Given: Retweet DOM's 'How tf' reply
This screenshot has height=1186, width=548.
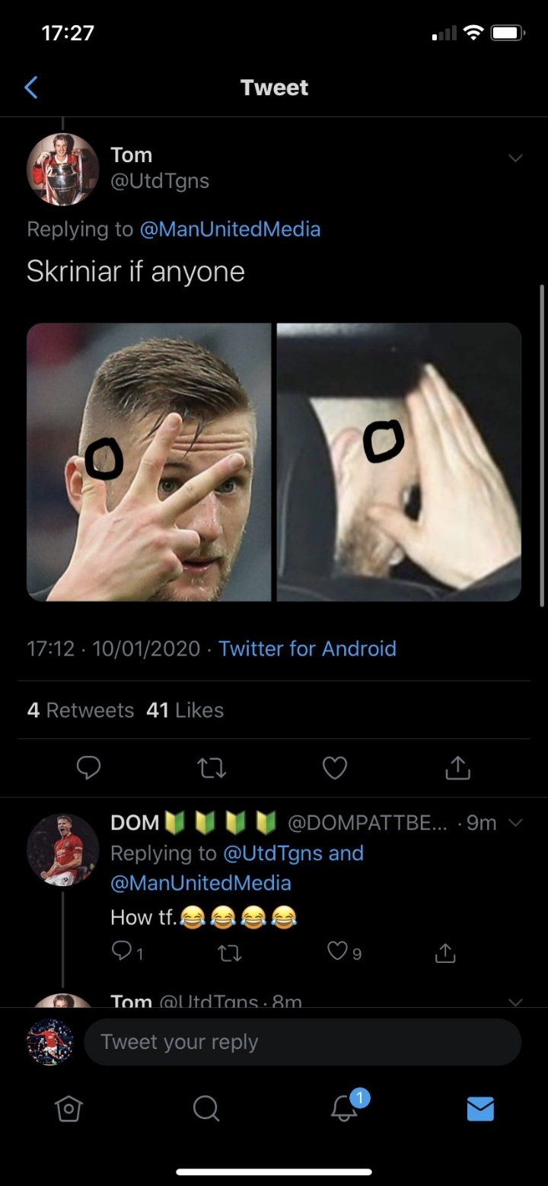Looking at the screenshot, I should tap(230, 952).
